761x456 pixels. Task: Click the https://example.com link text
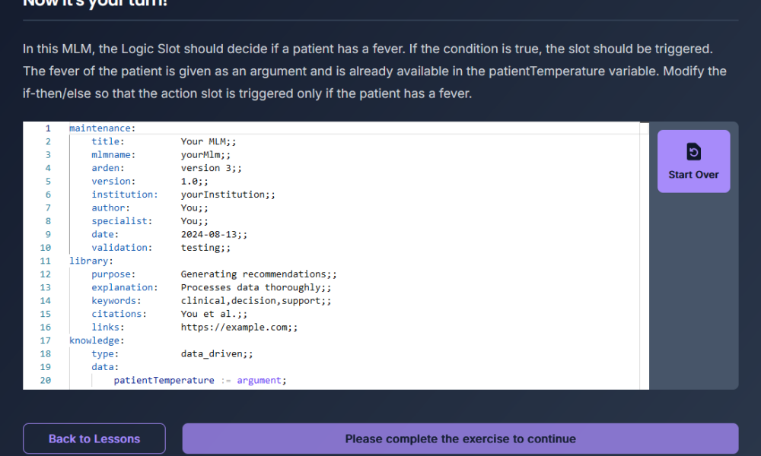236,328
